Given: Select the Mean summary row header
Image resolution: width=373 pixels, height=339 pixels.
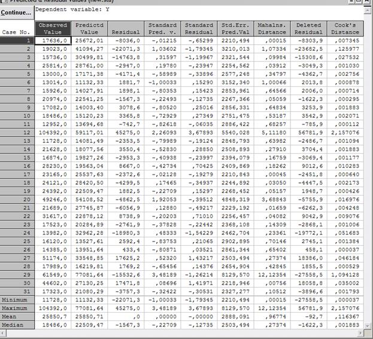Looking at the screenshot, I should 17,316.
